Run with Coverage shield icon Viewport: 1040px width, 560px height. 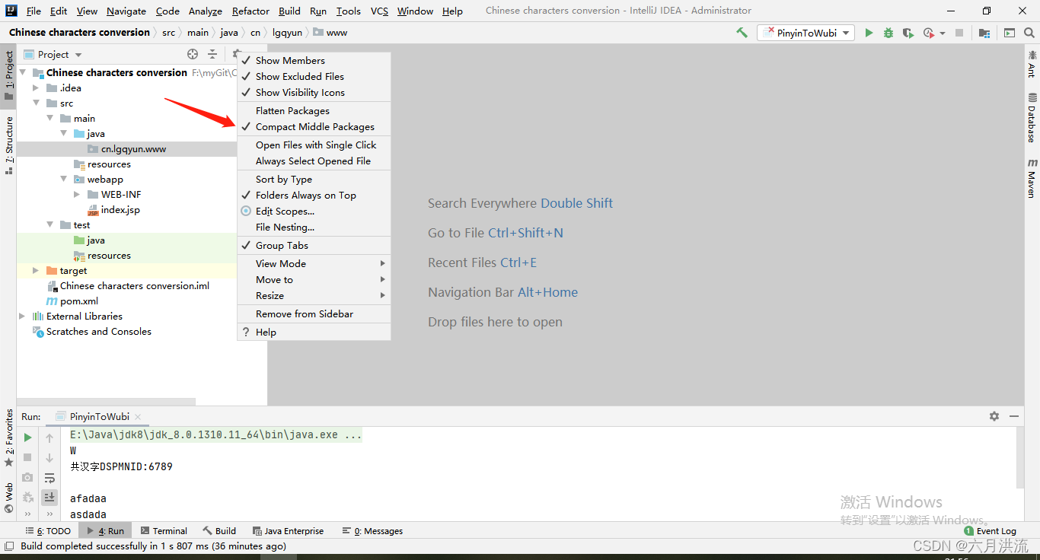(x=908, y=33)
